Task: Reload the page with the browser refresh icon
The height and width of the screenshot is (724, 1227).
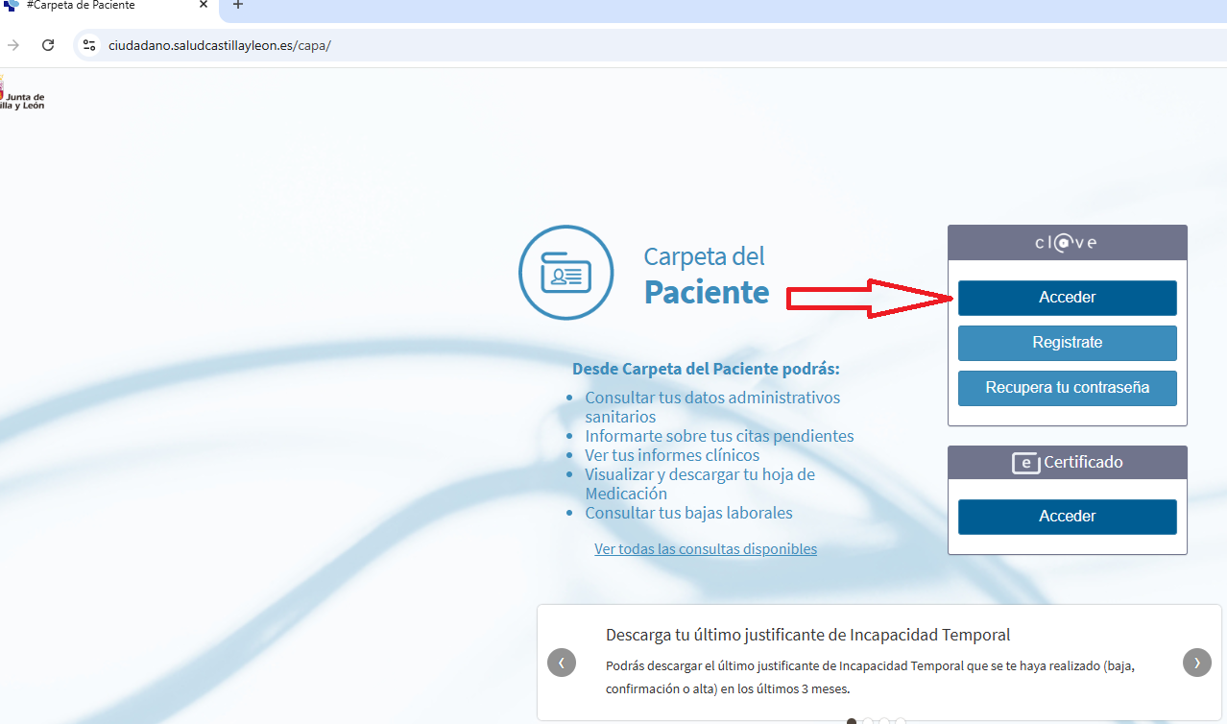Action: 48,45
